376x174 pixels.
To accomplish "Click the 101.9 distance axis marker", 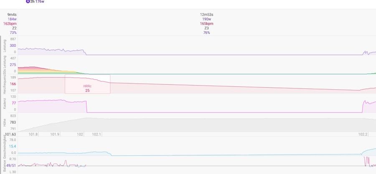I will [x=55, y=134].
